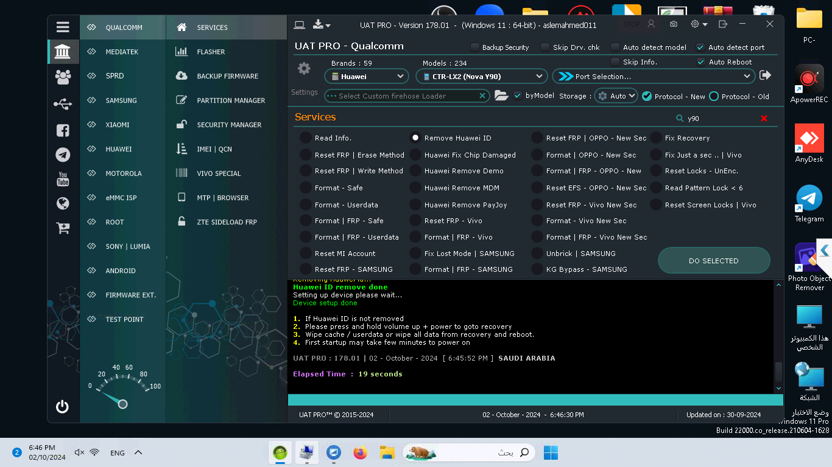Select Huawei Remove Demo service option
The width and height of the screenshot is (832, 467).
click(415, 171)
